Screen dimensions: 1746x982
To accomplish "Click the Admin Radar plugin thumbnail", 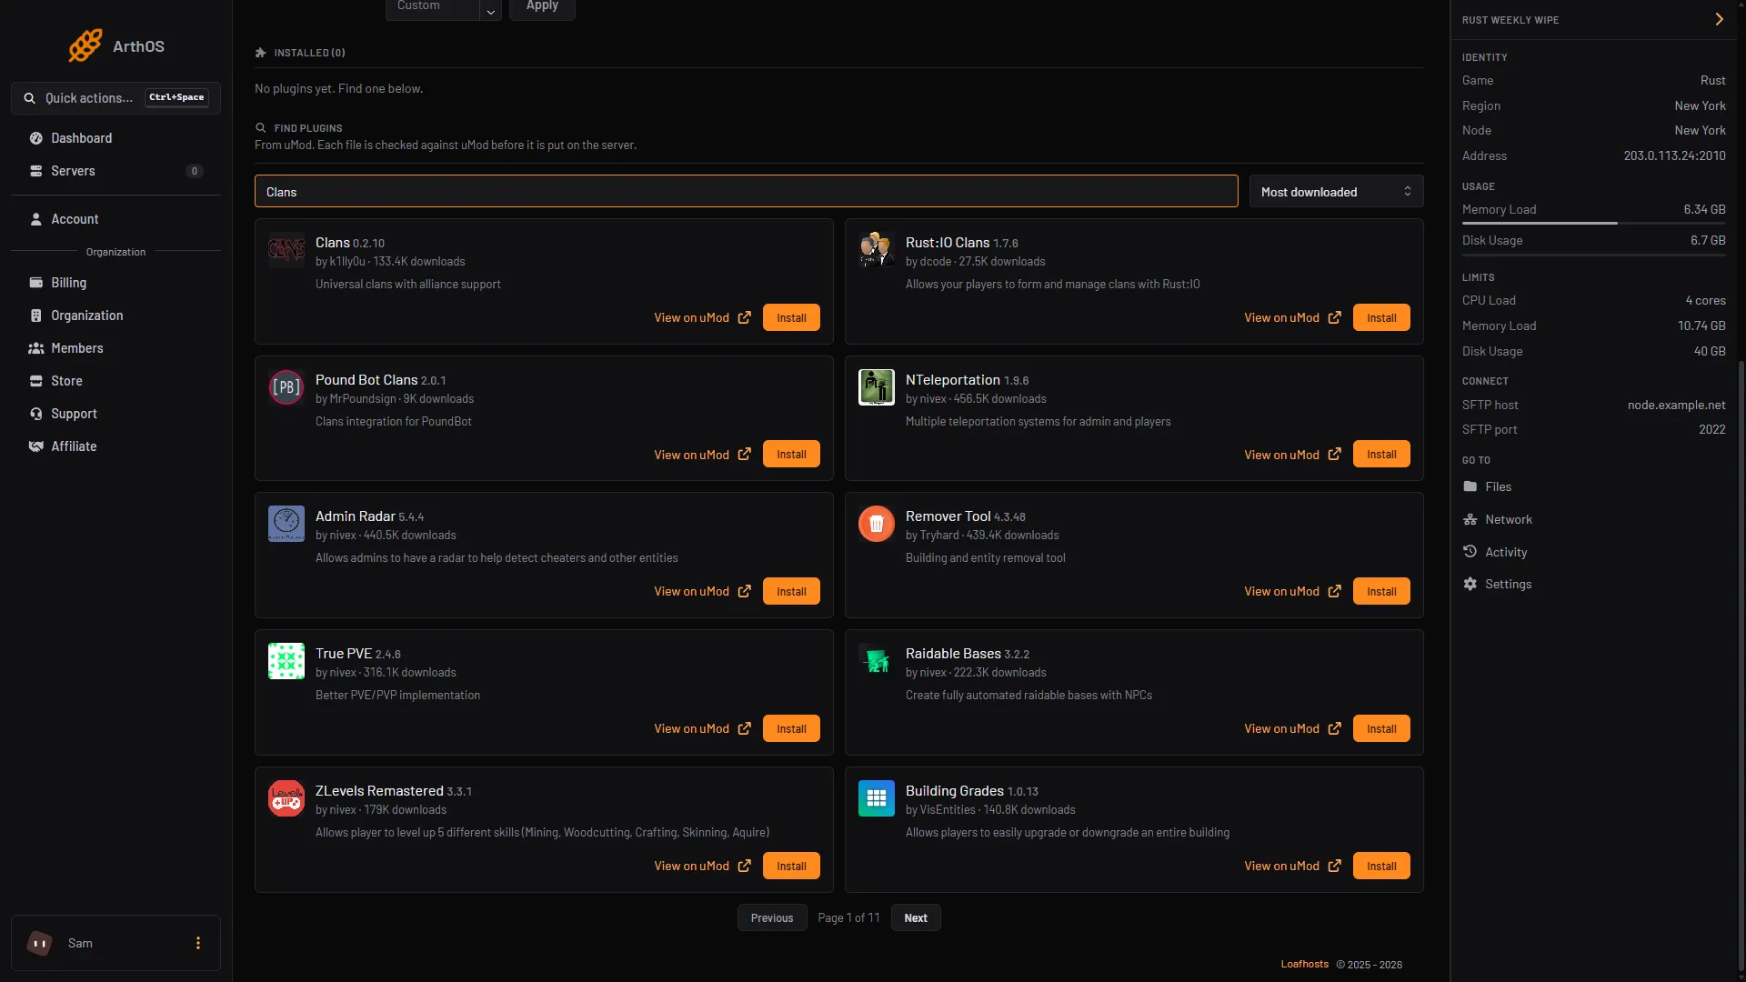I will pyautogui.click(x=286, y=525).
